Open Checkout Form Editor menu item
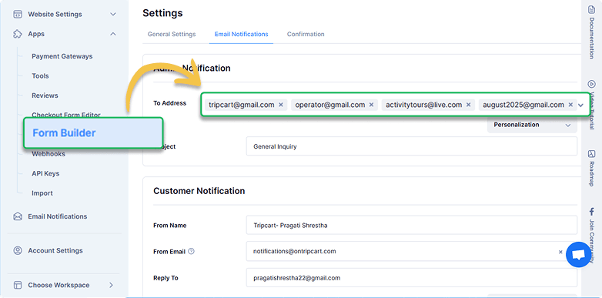 [66, 115]
